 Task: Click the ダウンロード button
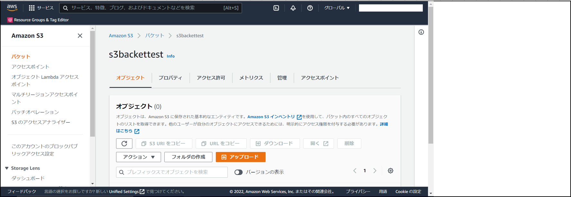coord(275,143)
